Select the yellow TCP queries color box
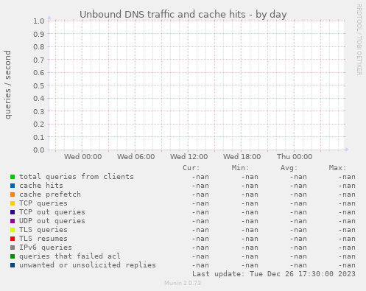This screenshot has height=291, width=366. (13, 203)
